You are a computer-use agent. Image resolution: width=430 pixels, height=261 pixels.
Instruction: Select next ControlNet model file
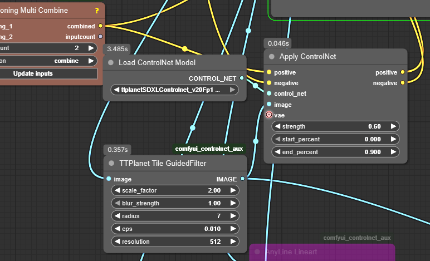click(232, 90)
